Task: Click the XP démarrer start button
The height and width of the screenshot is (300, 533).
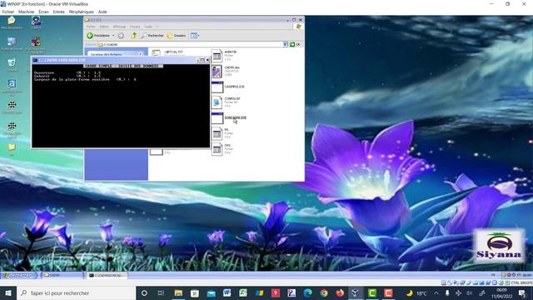Action: (18, 275)
